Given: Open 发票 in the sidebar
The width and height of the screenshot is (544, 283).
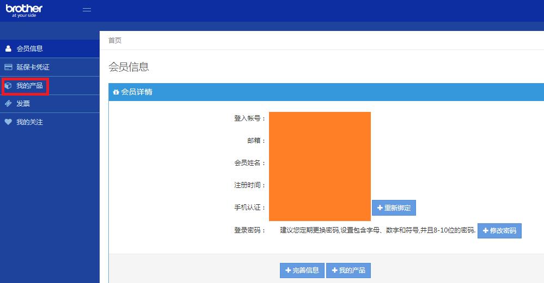Looking at the screenshot, I should tap(50, 103).
